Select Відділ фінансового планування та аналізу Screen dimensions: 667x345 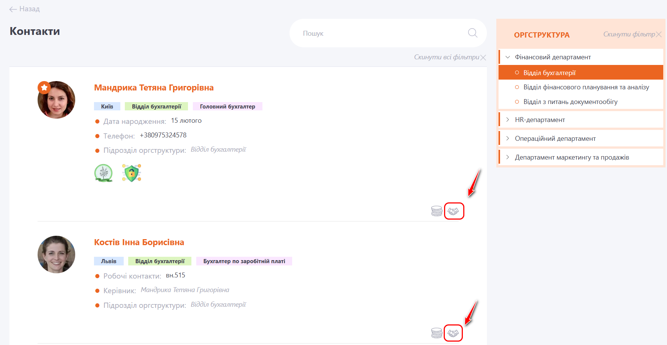tap(586, 87)
